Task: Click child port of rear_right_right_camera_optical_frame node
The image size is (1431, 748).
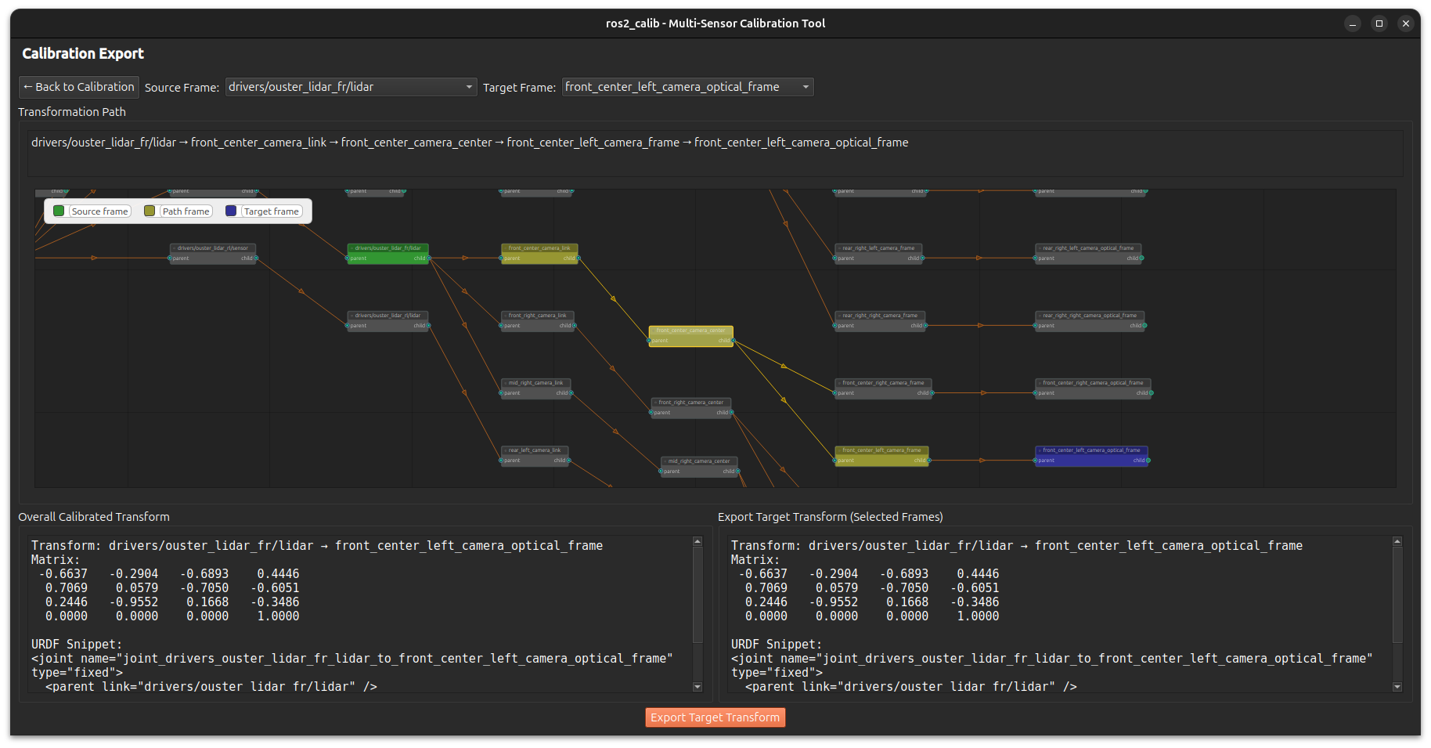Action: (1144, 325)
